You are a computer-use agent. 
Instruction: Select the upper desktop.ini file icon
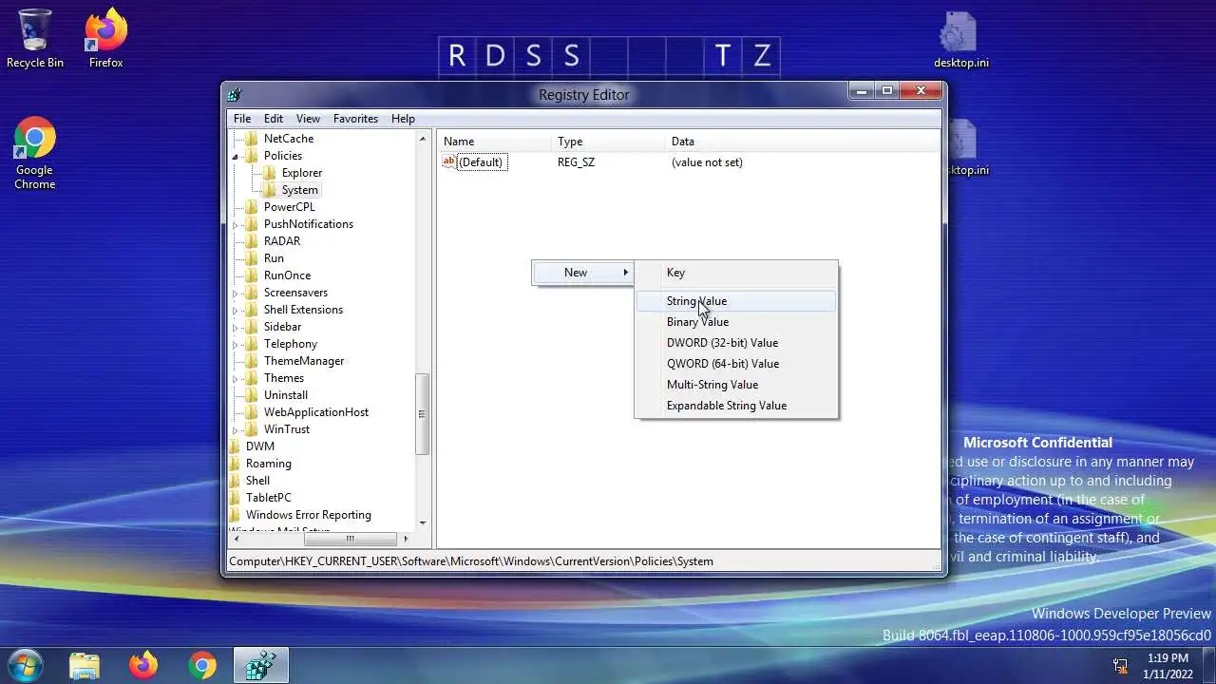click(960, 38)
